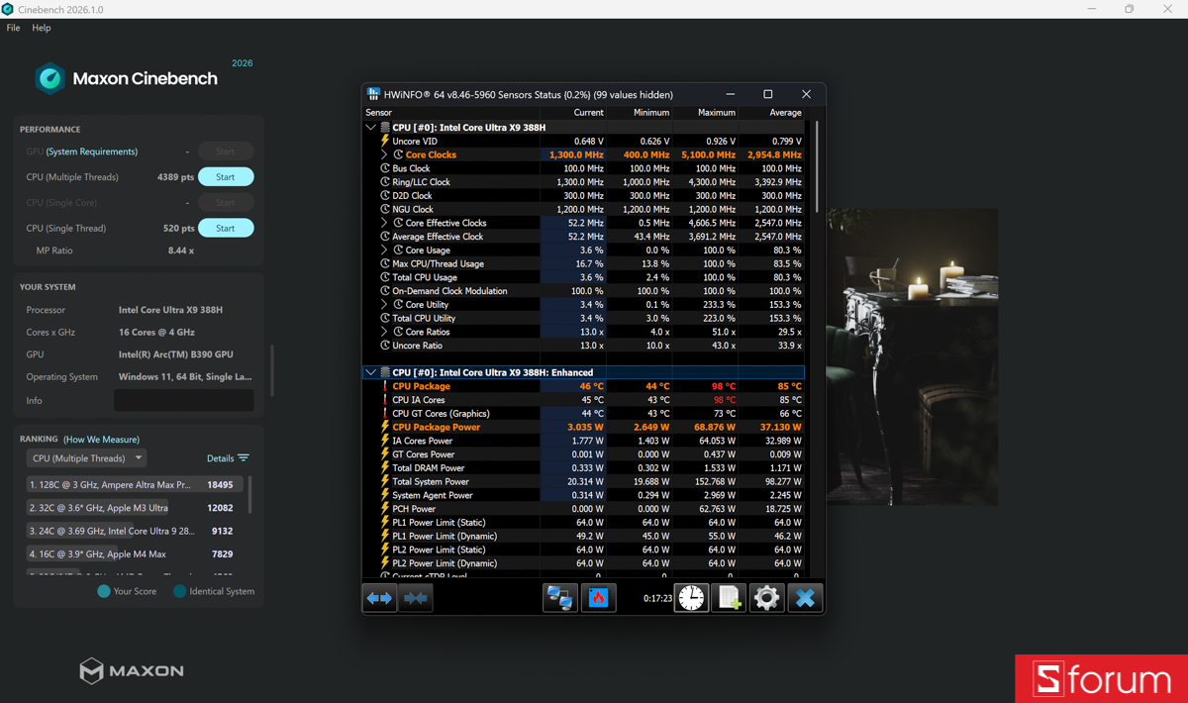Click the flame chip stress icon in HWiNFO
Screen dimensions: 1188x703
(x=598, y=598)
